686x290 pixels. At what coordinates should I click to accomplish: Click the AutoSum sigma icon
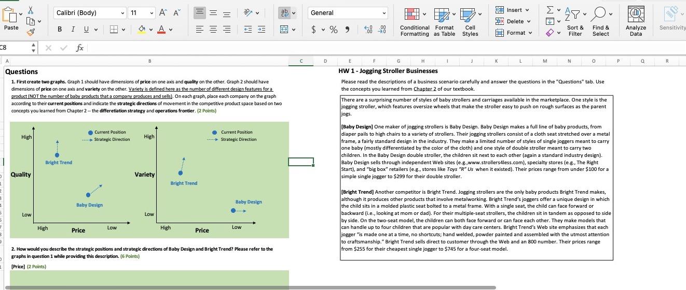pos(550,10)
